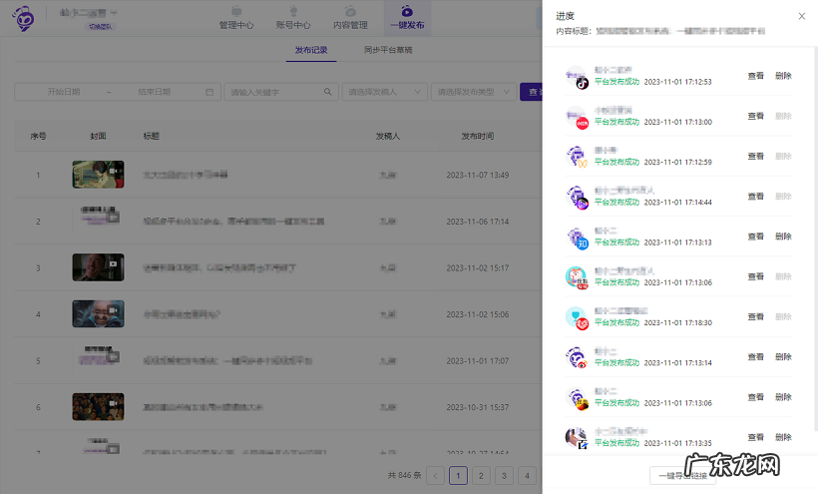
Task: Go to page 2 in pagination
Action: [481, 475]
